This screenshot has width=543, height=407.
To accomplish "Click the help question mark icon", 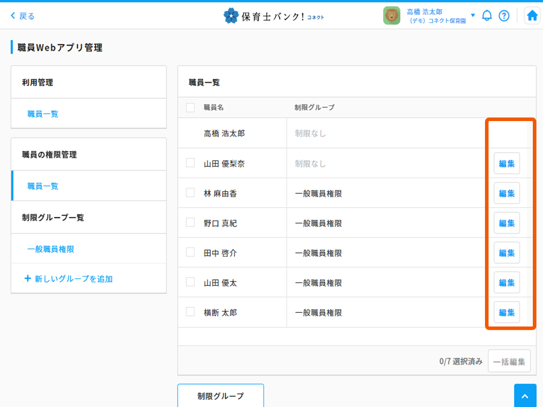I will coord(504,16).
